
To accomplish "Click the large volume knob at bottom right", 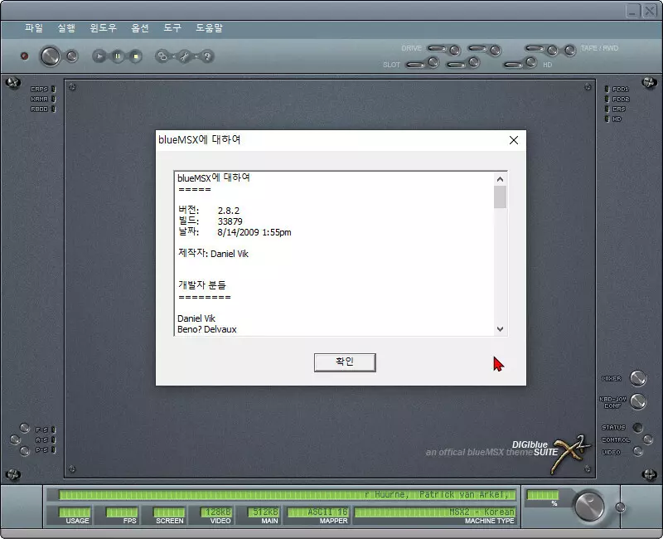I will [589, 506].
